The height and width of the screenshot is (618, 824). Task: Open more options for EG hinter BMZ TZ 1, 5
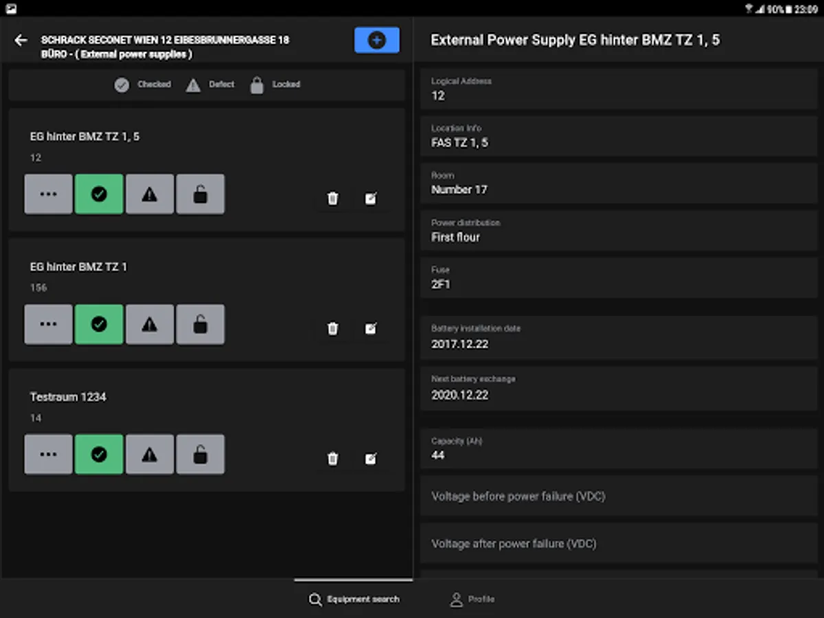(x=48, y=194)
